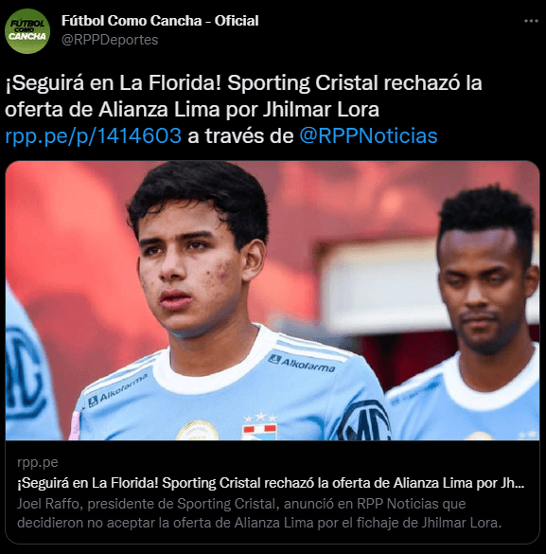Image resolution: width=546 pixels, height=554 pixels.
Task: Click the Alkolarma sponsor logo on the shirt
Action: click(302, 364)
